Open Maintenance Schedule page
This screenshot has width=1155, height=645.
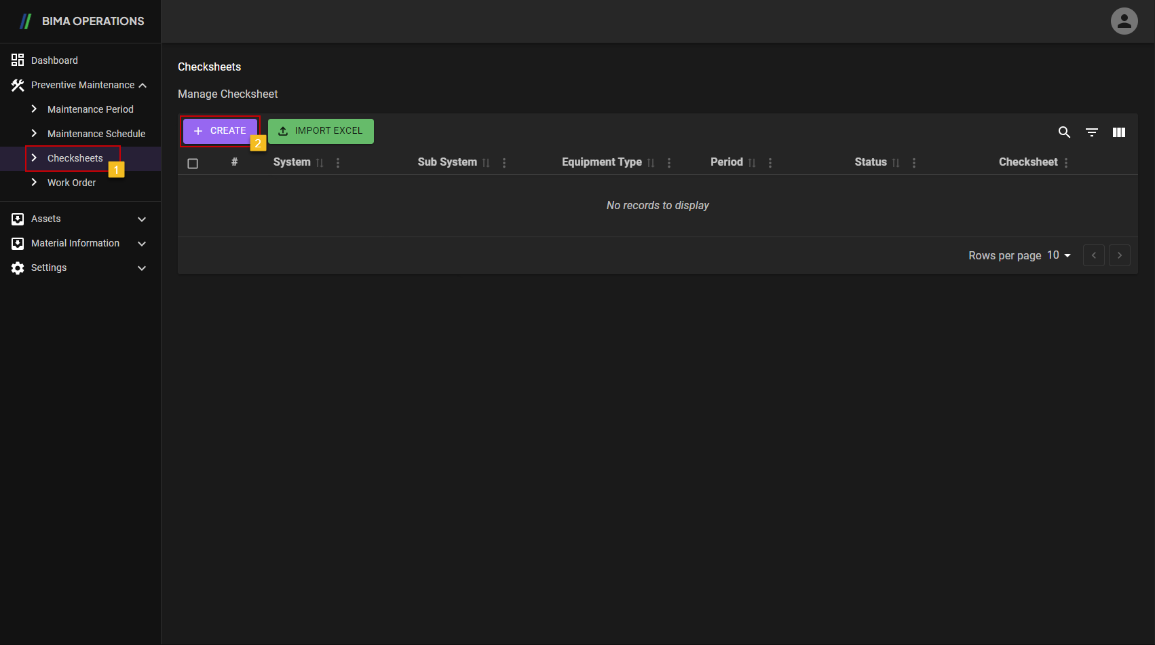pyautogui.click(x=96, y=134)
